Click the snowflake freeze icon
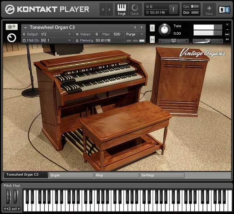 (x=12, y=27)
